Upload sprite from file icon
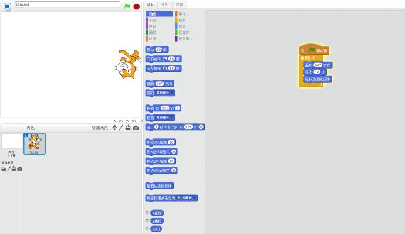405x234 pixels. 128,127
